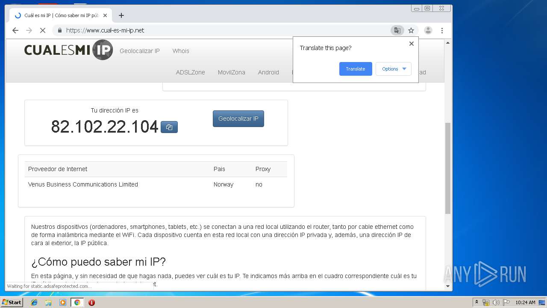The image size is (547, 308).
Task: Show hidden system tray icons
Action: pyautogui.click(x=476, y=302)
